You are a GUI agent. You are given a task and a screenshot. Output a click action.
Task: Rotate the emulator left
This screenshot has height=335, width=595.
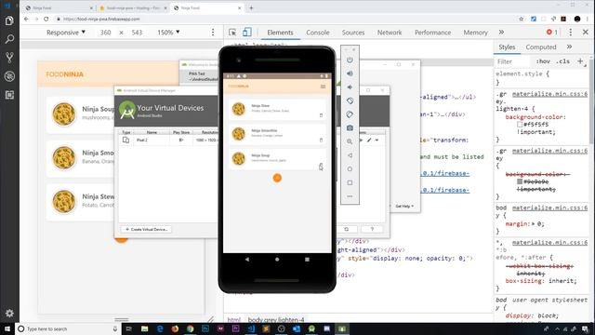pos(350,100)
